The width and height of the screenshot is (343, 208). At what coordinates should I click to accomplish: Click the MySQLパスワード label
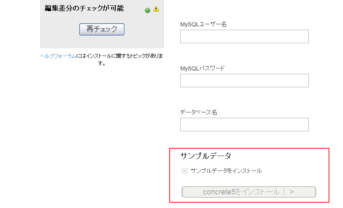[202, 68]
